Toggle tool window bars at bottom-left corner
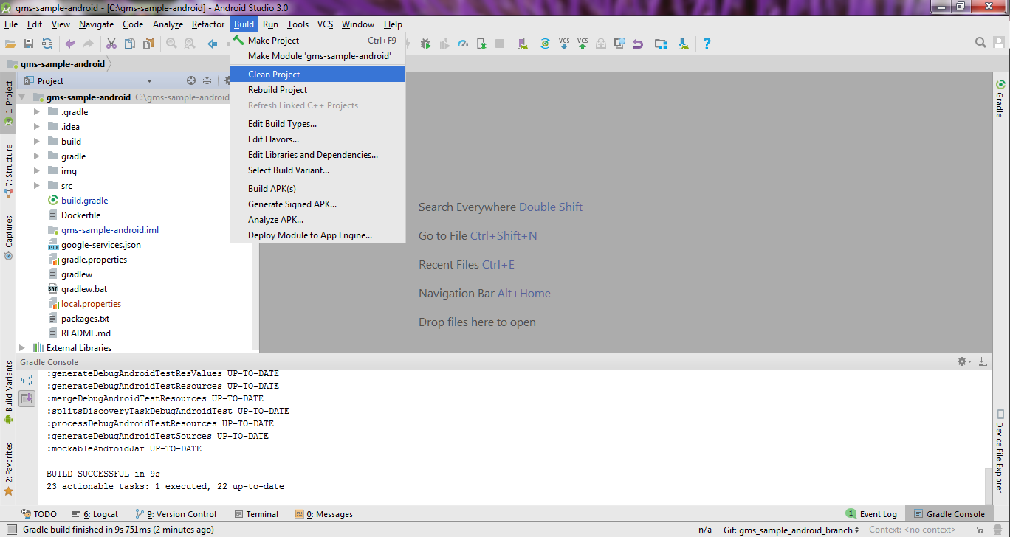The image size is (1010, 537). pyautogui.click(x=7, y=514)
